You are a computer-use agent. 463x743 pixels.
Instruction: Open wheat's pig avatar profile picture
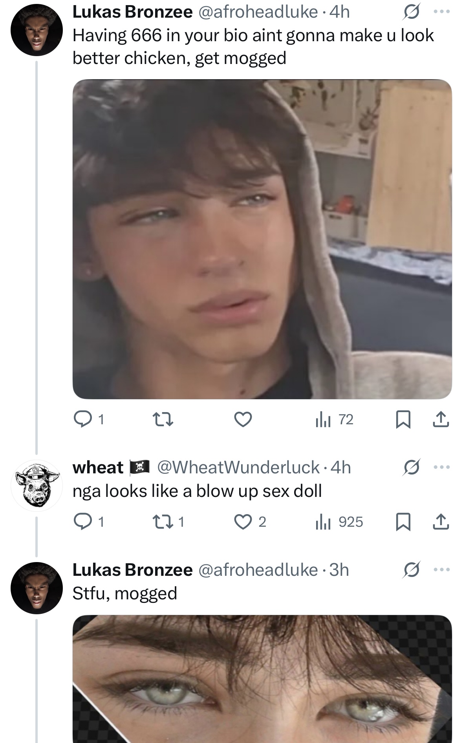tap(37, 486)
